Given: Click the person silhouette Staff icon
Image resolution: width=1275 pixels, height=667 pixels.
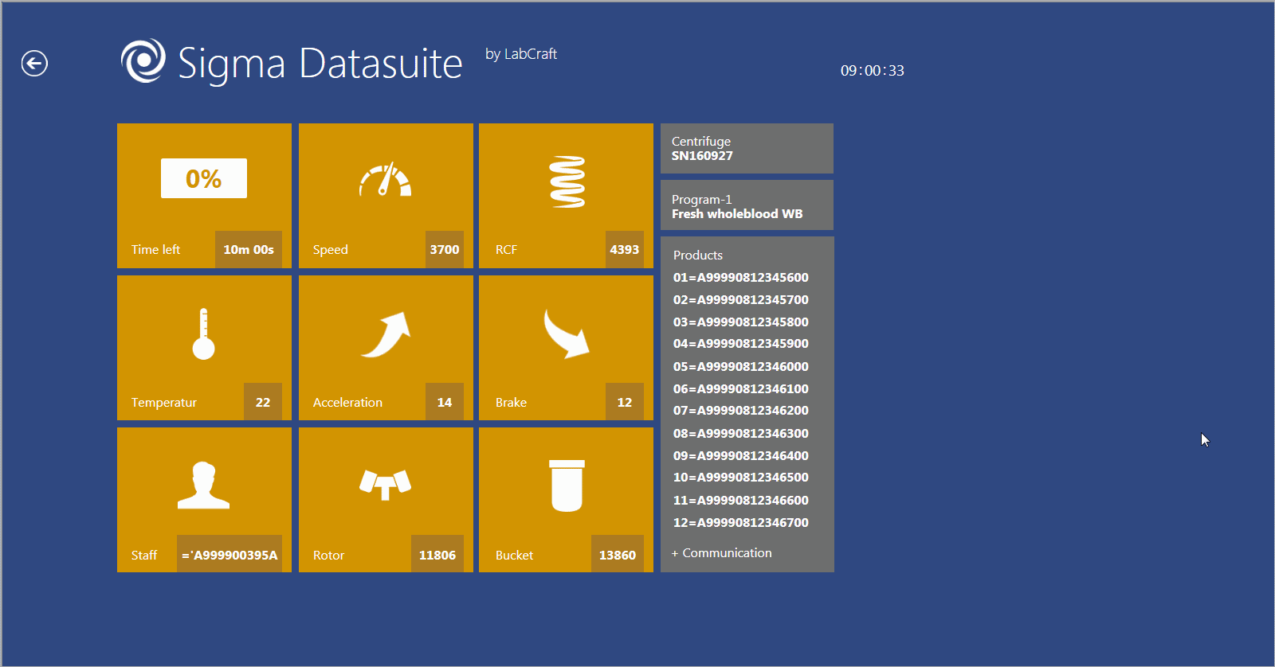Looking at the screenshot, I should pos(203,485).
